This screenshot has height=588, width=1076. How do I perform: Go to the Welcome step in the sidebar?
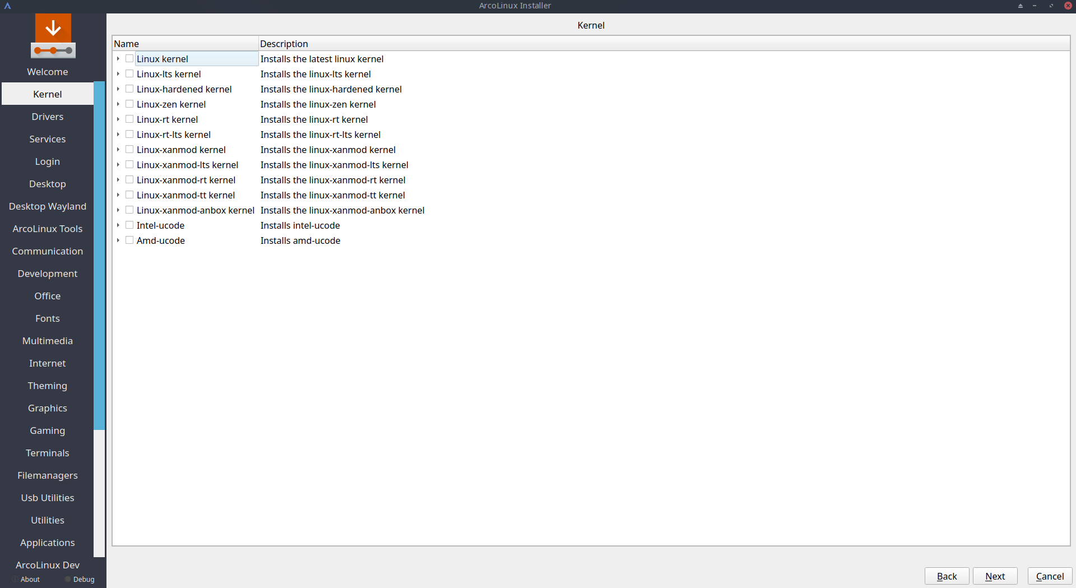click(48, 72)
